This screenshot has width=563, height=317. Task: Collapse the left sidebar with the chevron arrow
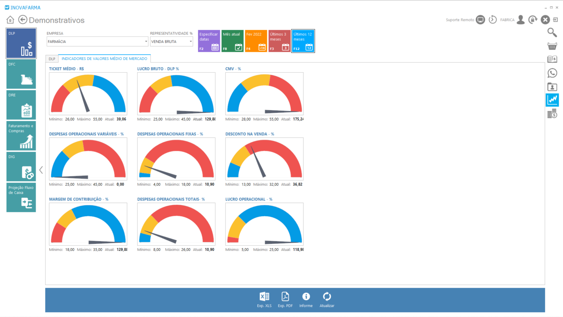click(x=41, y=170)
